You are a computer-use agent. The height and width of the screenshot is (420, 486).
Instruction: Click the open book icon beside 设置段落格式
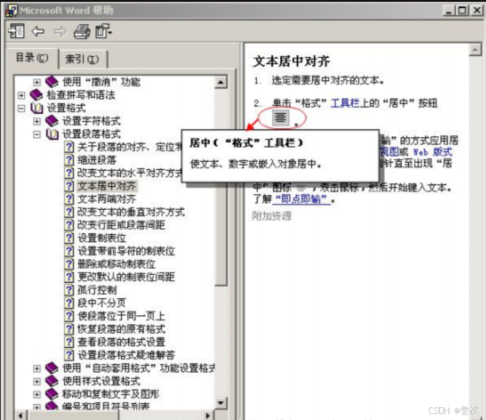click(x=52, y=134)
